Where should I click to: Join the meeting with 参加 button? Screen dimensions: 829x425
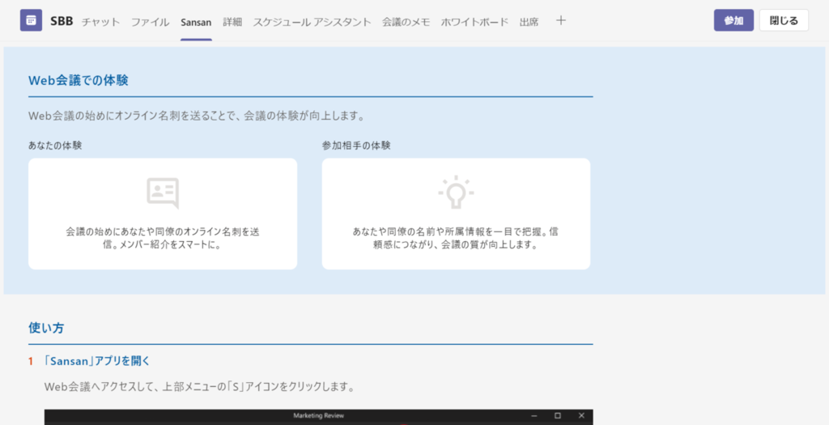pyautogui.click(x=733, y=20)
